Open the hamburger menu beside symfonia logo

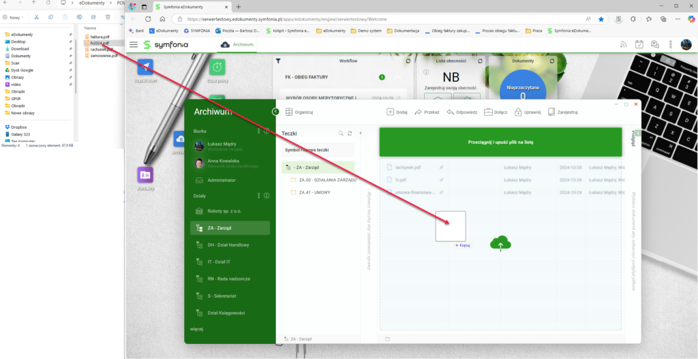point(134,44)
